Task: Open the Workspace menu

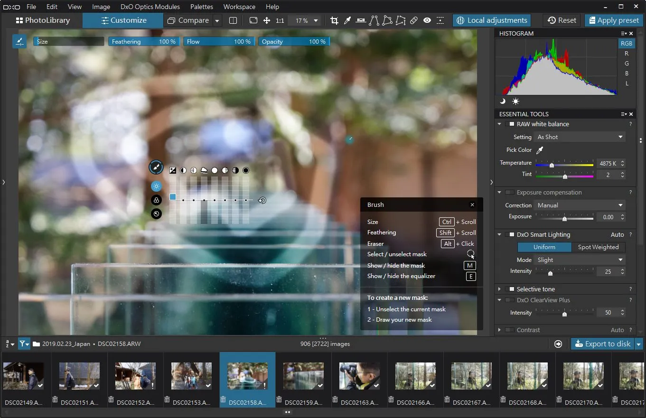Action: coord(239,7)
